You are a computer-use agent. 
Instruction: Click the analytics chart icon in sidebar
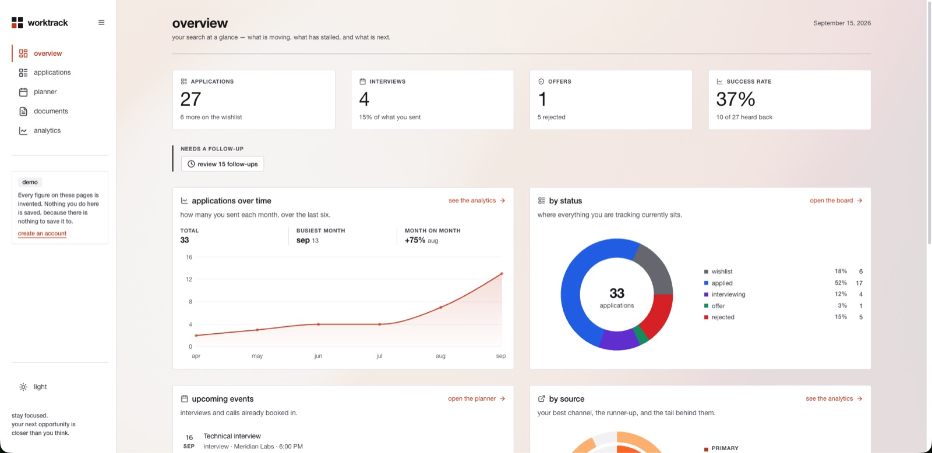tap(23, 131)
